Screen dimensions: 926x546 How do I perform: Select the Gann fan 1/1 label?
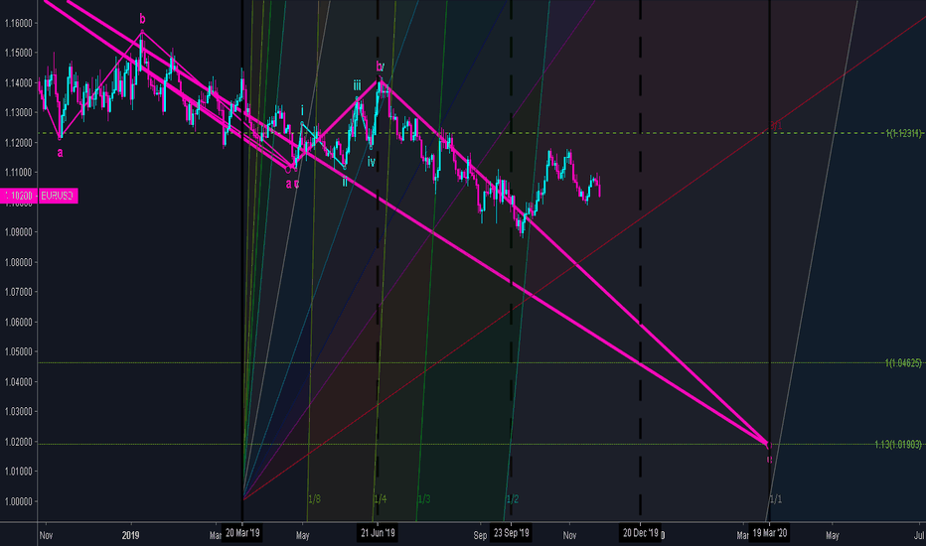[776, 498]
